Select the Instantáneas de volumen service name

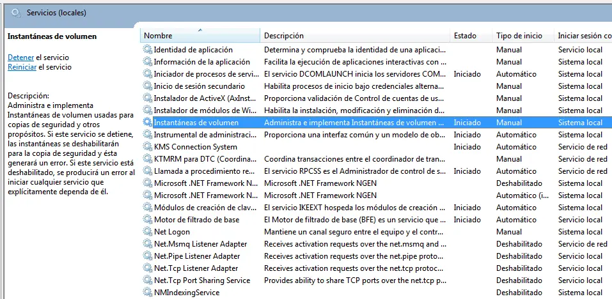point(196,123)
